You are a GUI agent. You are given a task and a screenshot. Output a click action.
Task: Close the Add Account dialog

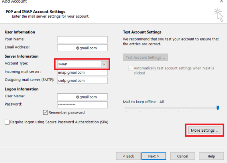221,1
